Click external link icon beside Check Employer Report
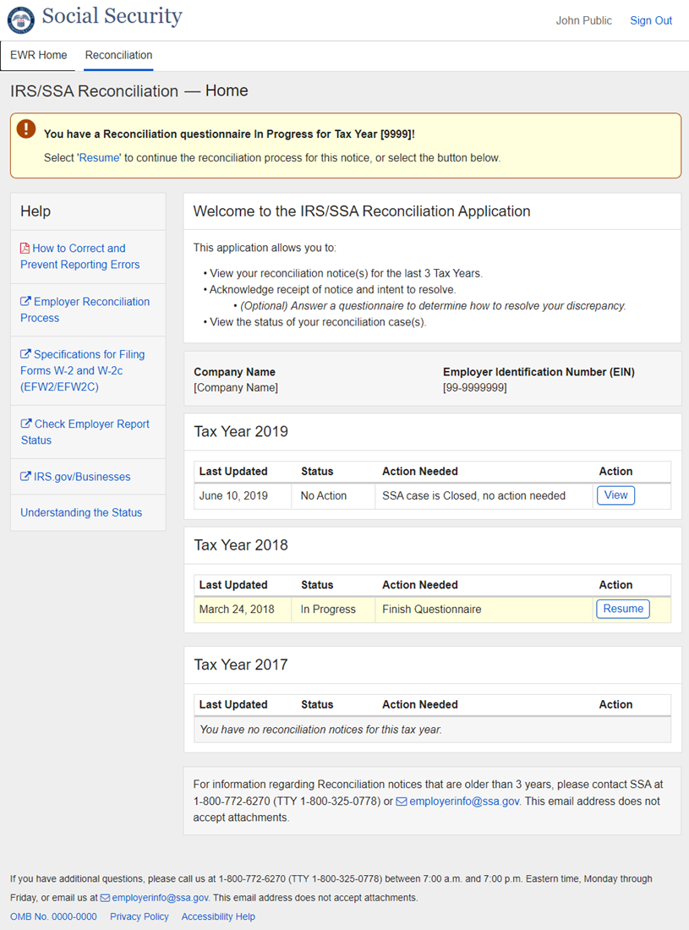Screen dimensions: 689x930 click(26, 424)
